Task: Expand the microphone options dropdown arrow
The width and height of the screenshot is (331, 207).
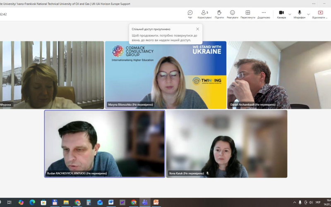Action: 308,14
